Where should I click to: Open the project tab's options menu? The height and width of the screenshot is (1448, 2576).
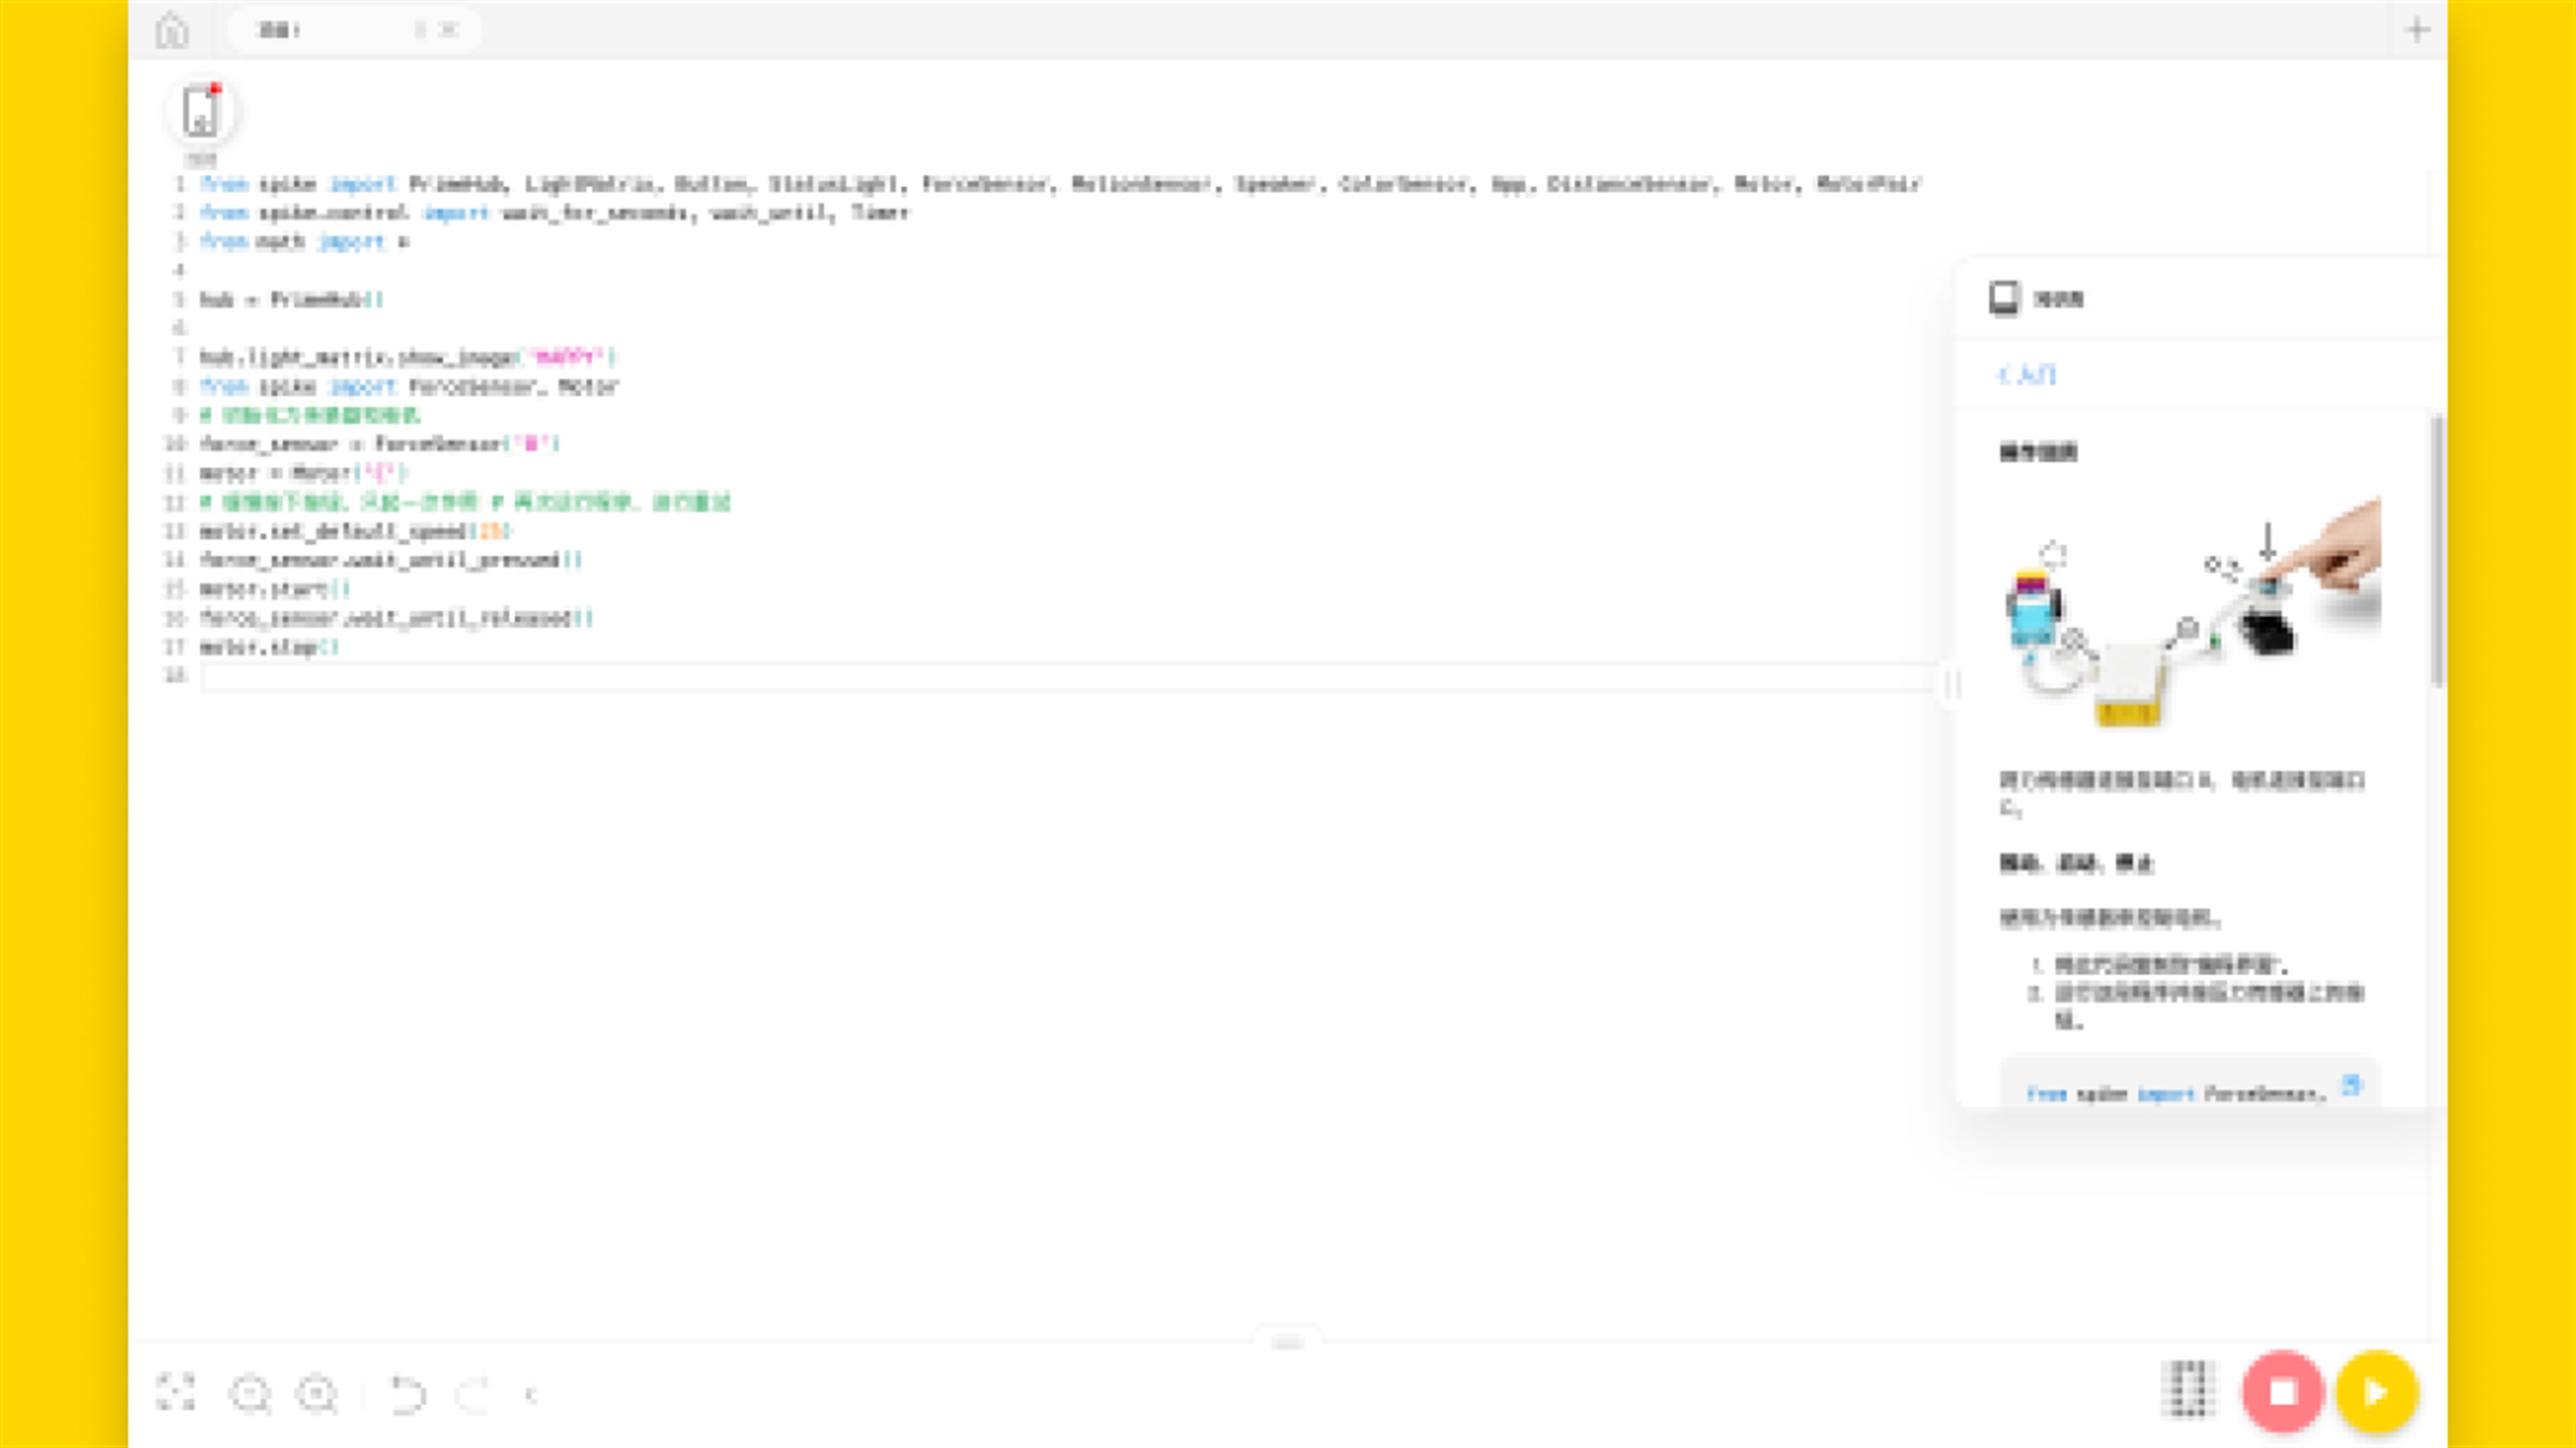(420, 30)
